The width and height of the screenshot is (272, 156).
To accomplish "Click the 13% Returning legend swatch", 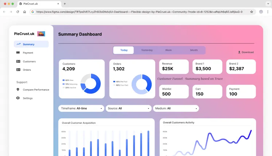I will [63, 84].
